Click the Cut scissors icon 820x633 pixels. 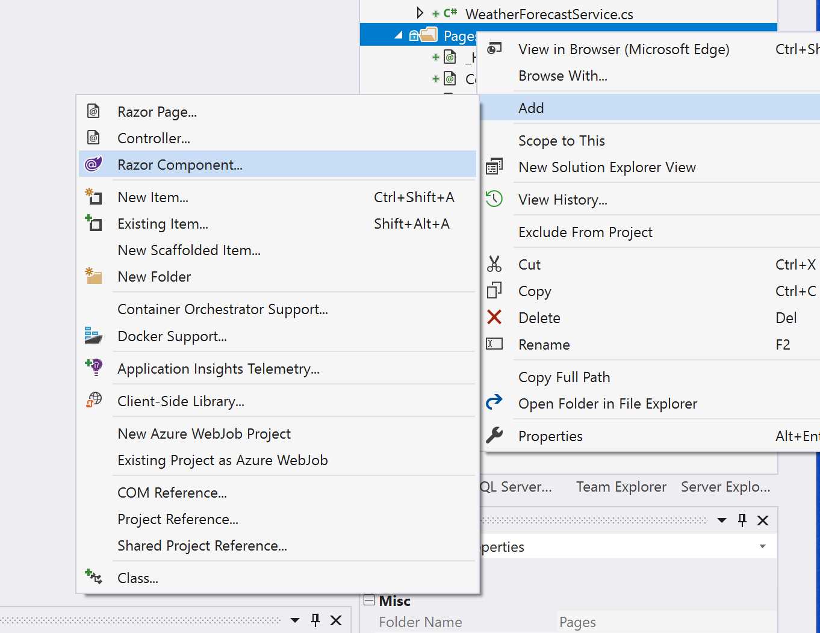coord(494,264)
